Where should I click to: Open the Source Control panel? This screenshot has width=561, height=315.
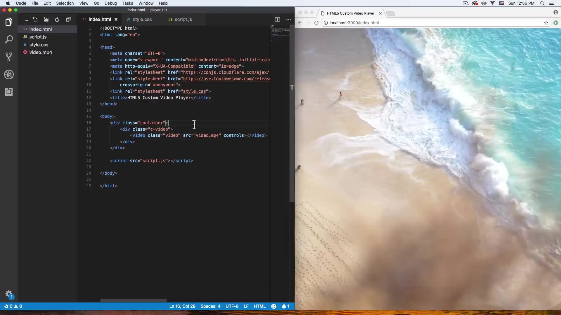(x=9, y=57)
